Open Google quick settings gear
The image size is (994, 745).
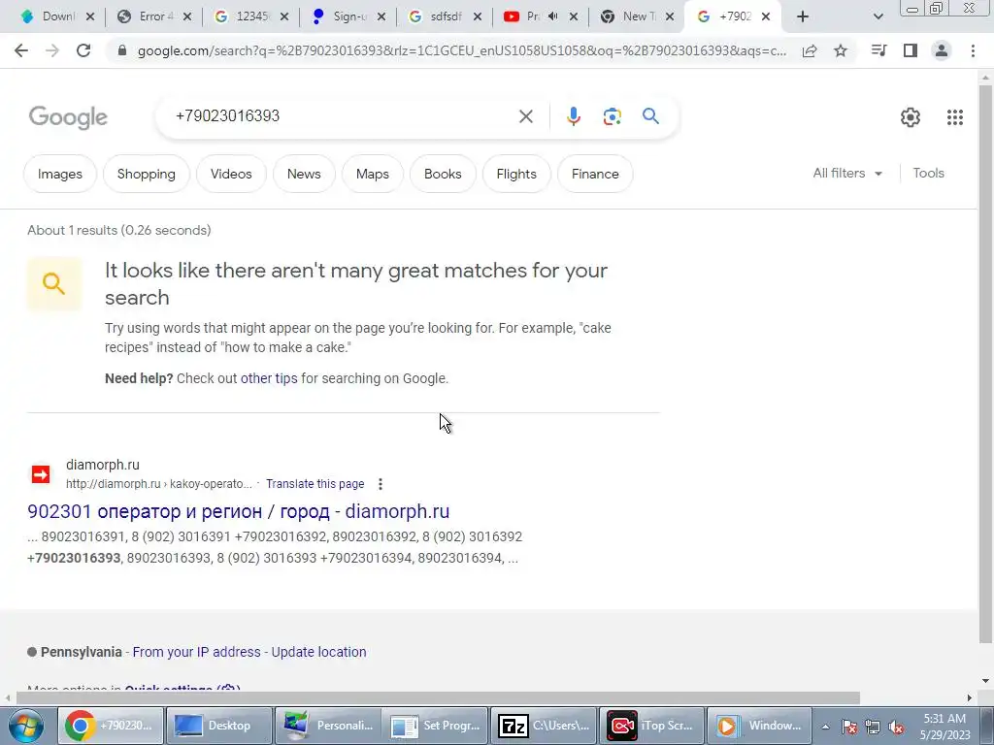click(x=911, y=117)
